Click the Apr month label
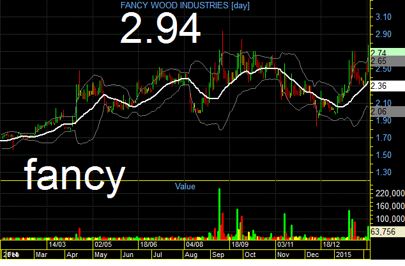Viewport: 405px width, 266px height. tap(72, 254)
